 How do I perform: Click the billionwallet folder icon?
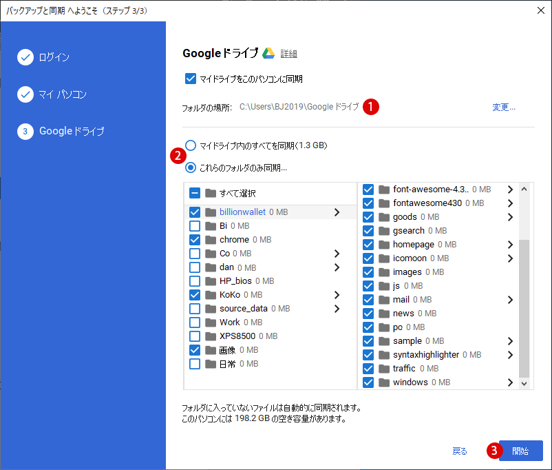point(211,212)
